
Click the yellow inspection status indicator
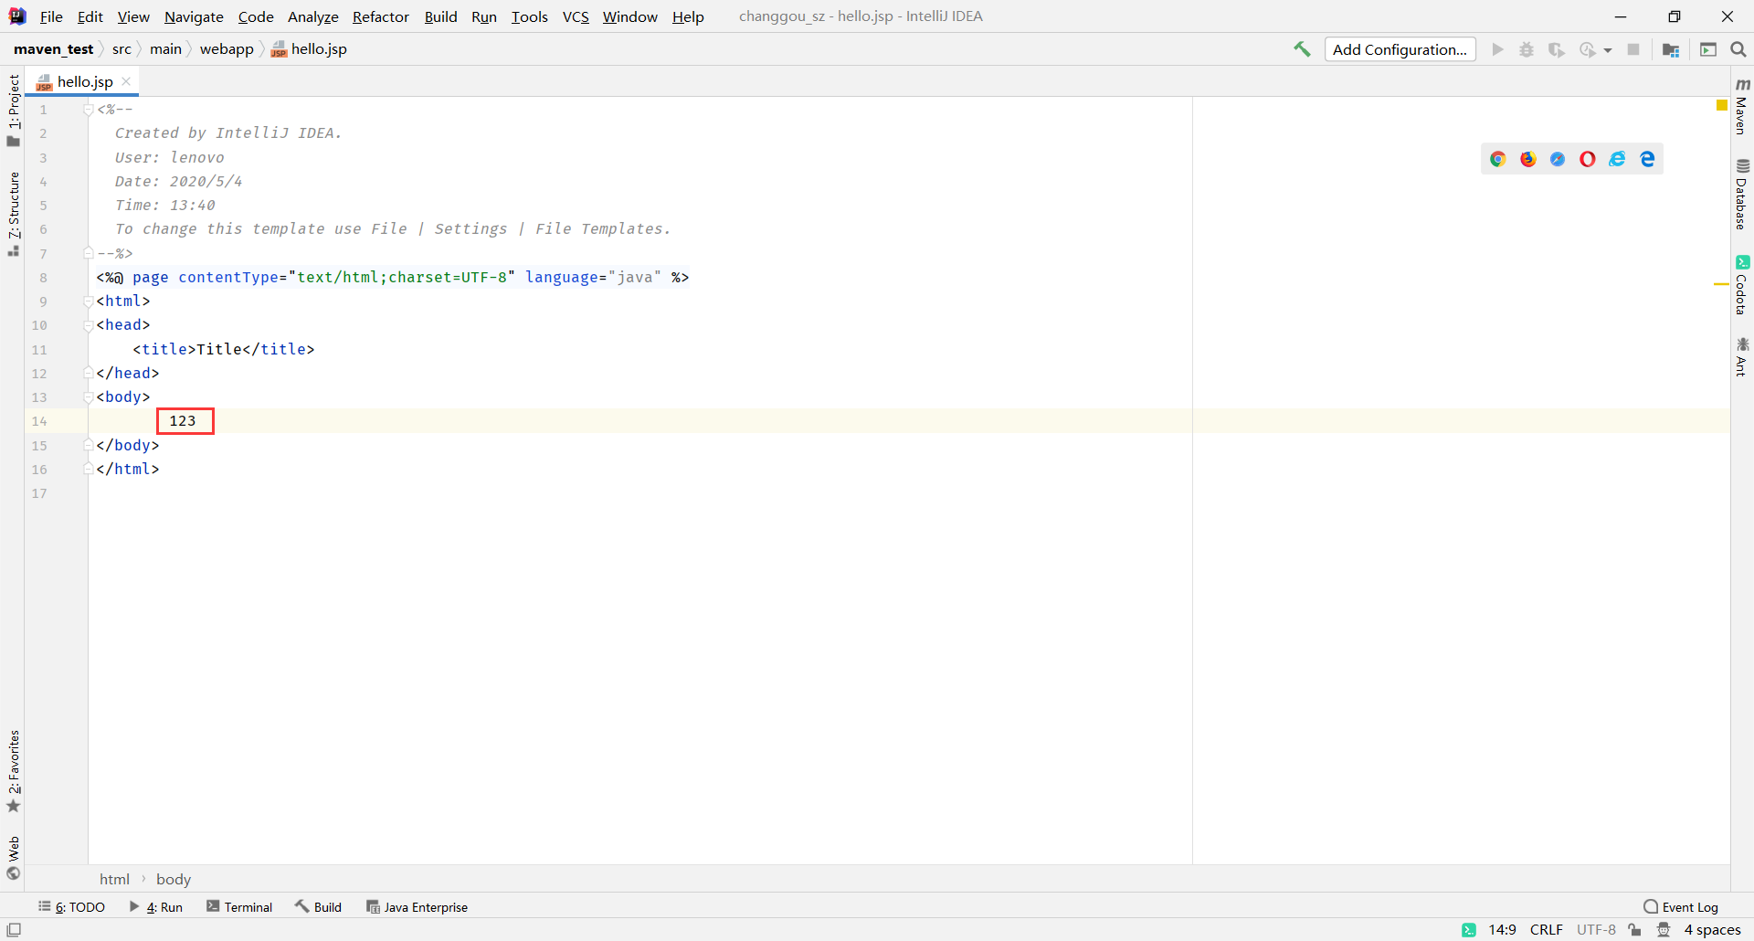tap(1721, 106)
